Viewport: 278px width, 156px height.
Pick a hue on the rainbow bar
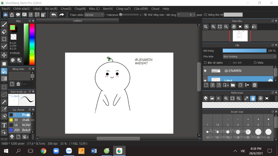tap(32, 44)
